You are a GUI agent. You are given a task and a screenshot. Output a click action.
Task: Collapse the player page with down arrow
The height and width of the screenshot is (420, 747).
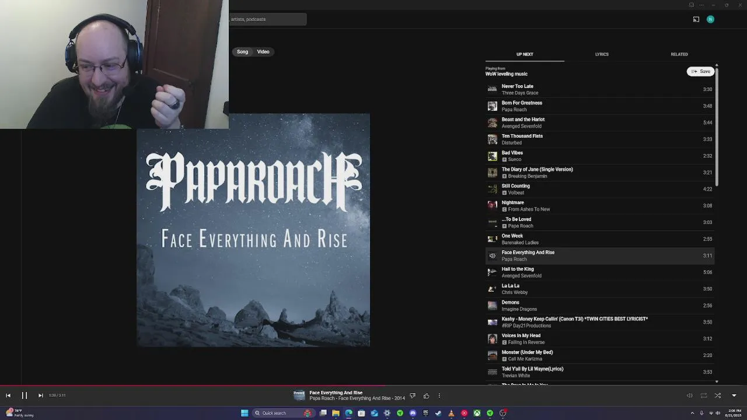click(x=734, y=395)
